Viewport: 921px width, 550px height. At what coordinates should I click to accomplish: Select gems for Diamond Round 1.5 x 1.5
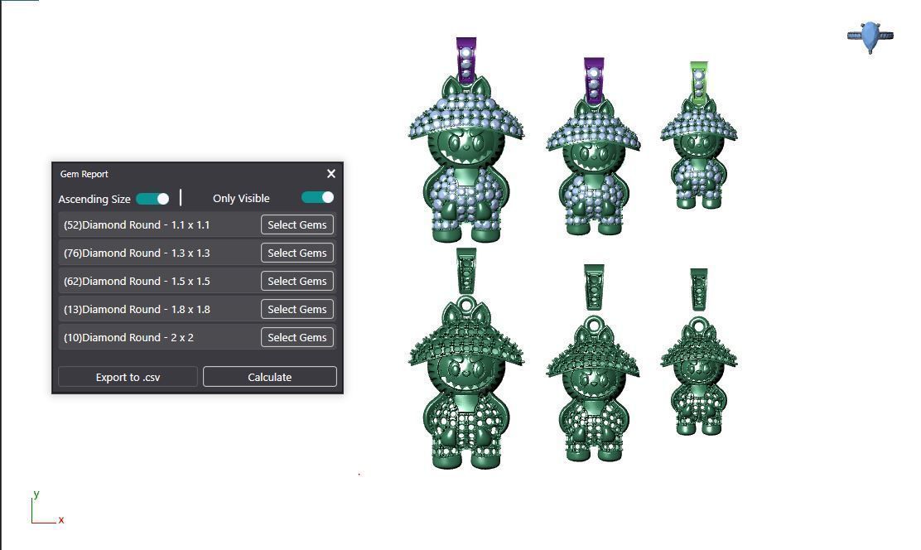pos(297,282)
